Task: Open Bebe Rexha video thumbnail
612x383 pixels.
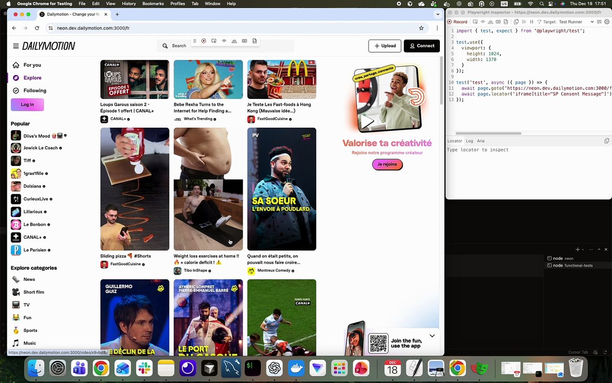Action: (208, 79)
